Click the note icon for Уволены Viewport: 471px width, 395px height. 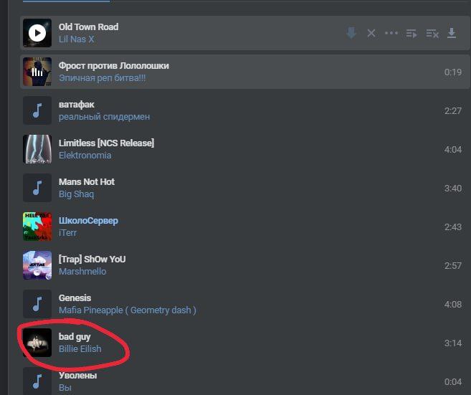tap(37, 381)
